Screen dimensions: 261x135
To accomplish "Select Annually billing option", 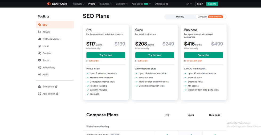I will point(202,17).
